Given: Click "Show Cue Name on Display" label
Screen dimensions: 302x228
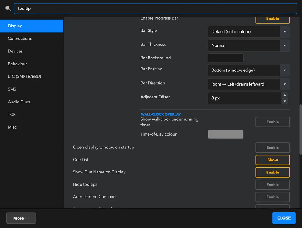Looking at the screenshot, I should point(99,172).
